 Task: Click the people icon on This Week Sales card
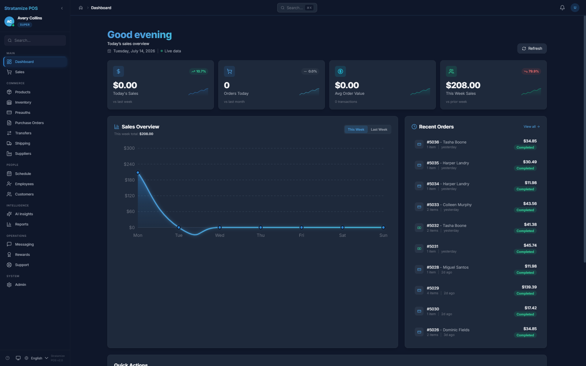(x=451, y=71)
